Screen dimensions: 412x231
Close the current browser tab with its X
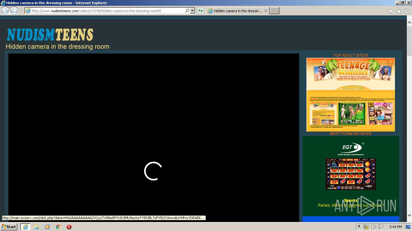pyautogui.click(x=266, y=11)
